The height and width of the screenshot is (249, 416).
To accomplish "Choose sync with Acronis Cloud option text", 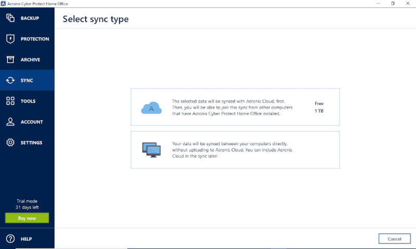I will (x=232, y=107).
